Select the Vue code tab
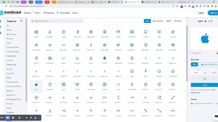Viewport: 218px width, 122px height. point(205,73)
